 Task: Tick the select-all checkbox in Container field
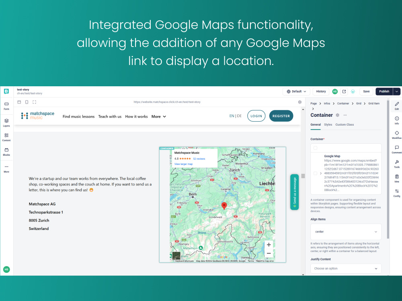(x=315, y=148)
